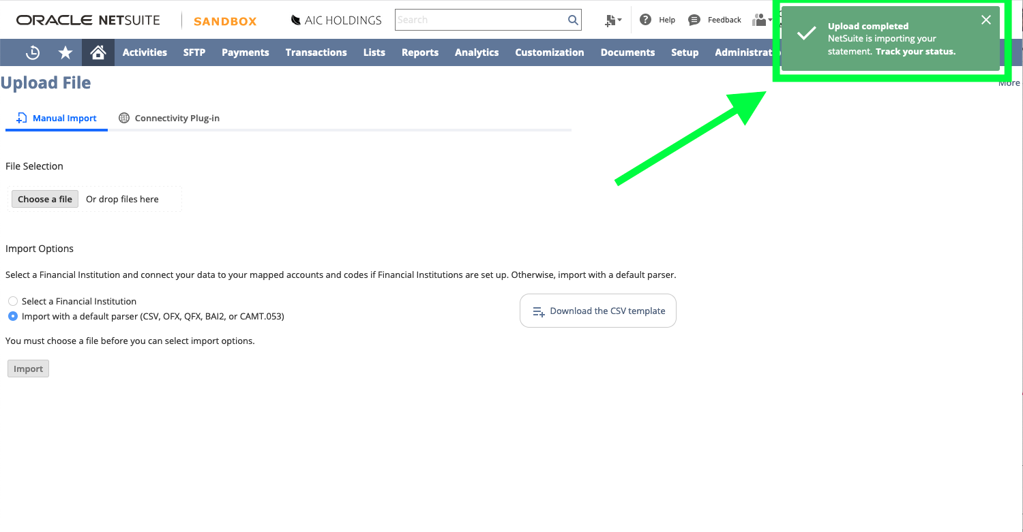Click the Help link

click(667, 20)
